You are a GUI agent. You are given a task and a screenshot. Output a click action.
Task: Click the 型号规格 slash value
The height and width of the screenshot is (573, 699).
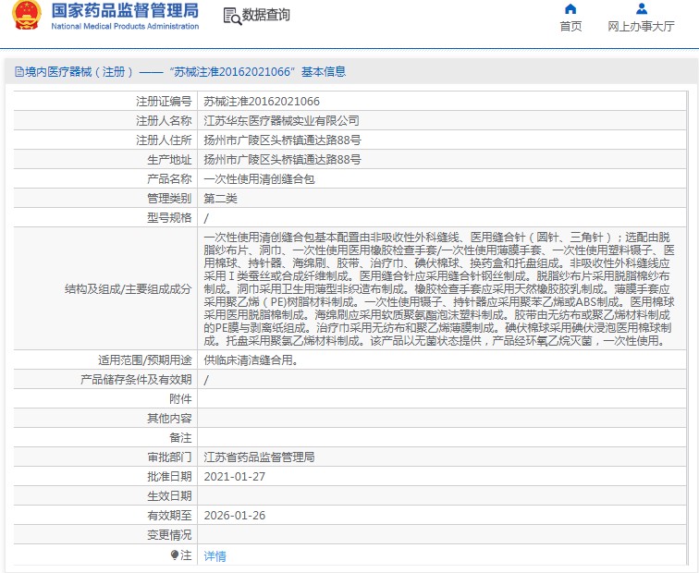(x=206, y=218)
